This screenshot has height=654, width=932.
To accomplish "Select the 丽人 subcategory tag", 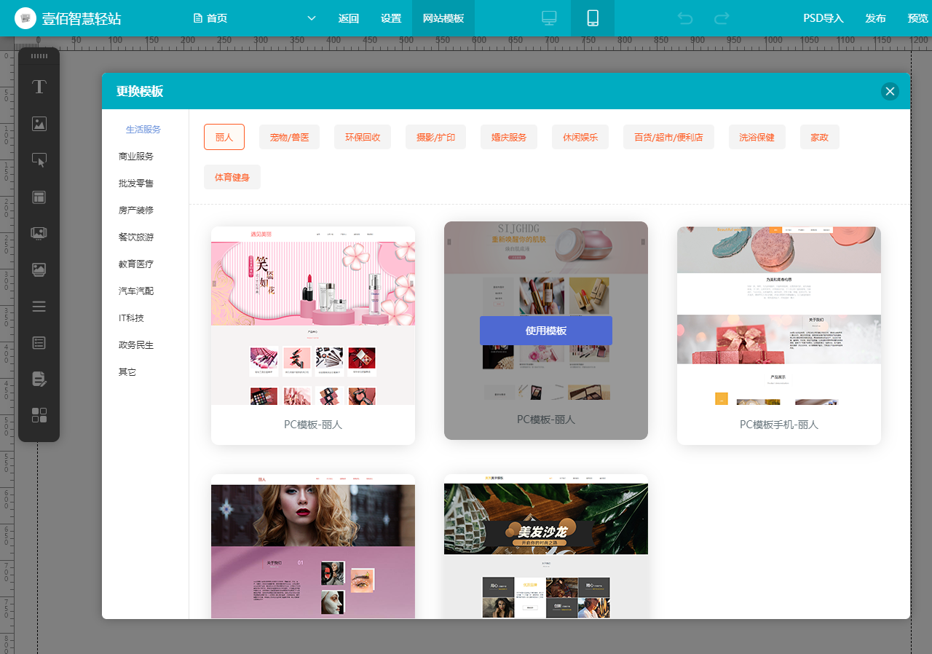I will click(224, 137).
